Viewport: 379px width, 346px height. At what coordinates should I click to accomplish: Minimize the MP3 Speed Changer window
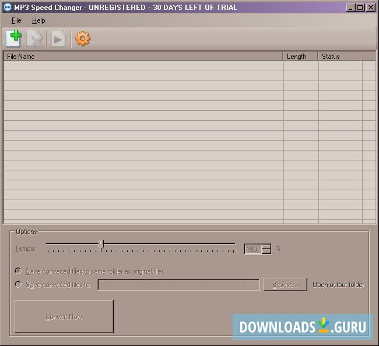350,8
